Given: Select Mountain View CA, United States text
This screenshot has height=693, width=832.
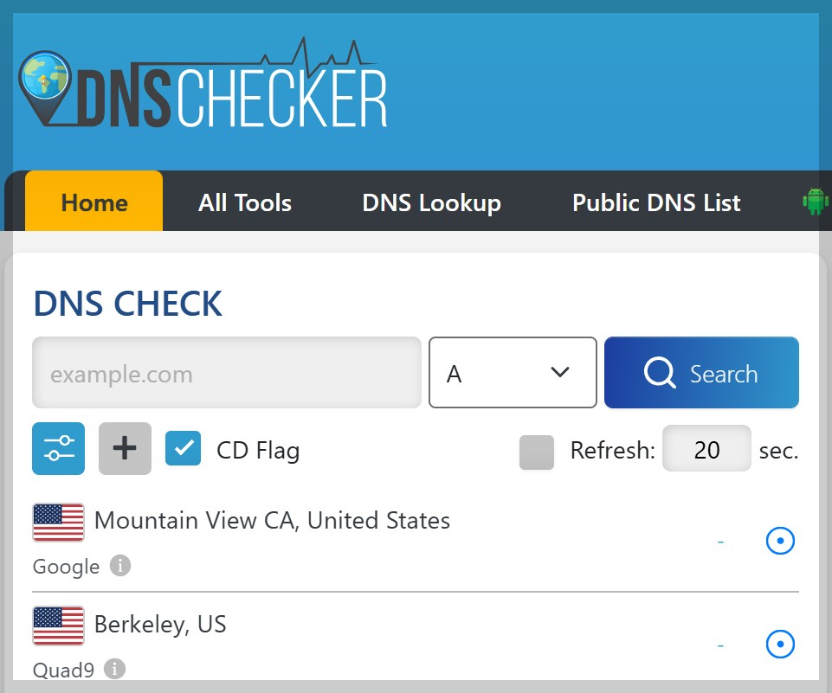Looking at the screenshot, I should click(x=272, y=521).
